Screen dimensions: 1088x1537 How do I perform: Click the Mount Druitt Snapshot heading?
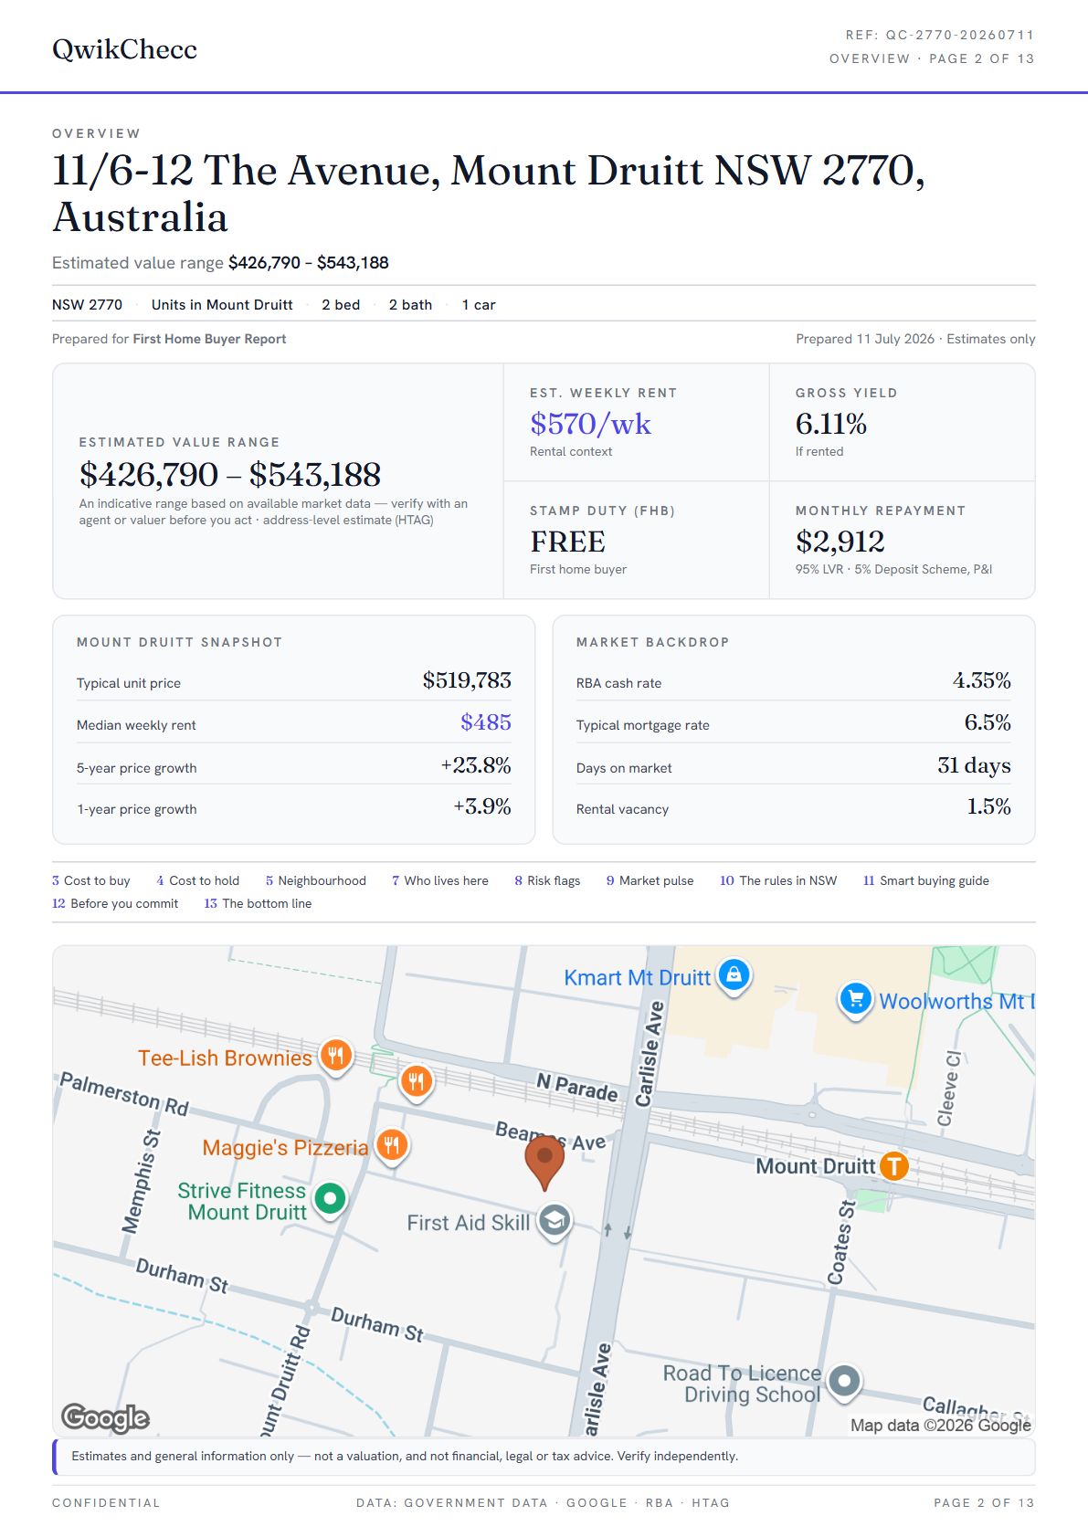[x=179, y=642]
